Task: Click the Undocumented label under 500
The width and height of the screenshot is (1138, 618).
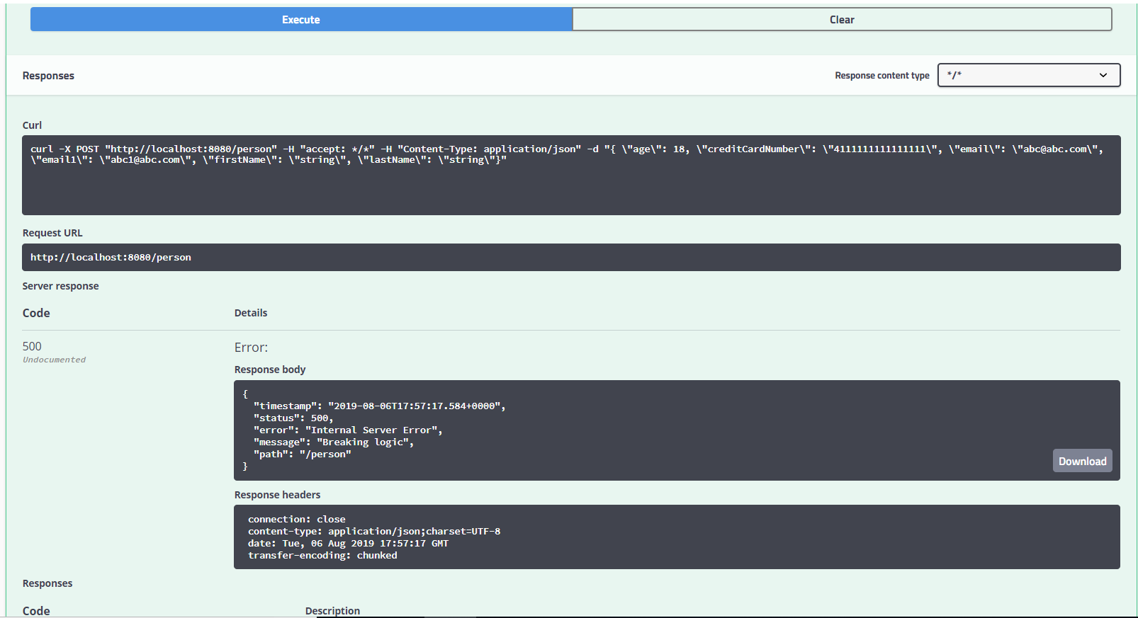Action: [x=54, y=360]
